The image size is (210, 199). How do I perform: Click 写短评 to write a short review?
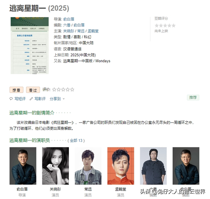[x=20, y=99]
